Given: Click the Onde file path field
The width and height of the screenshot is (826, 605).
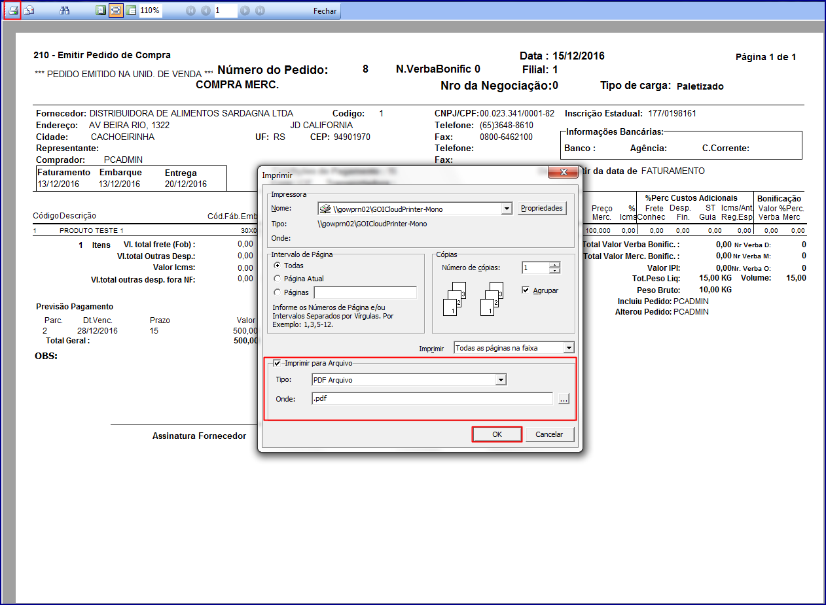Looking at the screenshot, I should (x=432, y=398).
